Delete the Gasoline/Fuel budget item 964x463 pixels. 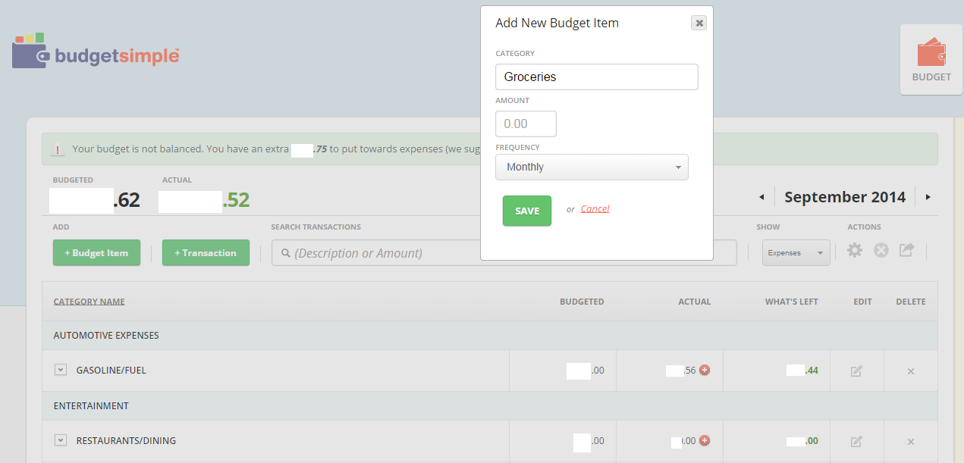pyautogui.click(x=911, y=371)
